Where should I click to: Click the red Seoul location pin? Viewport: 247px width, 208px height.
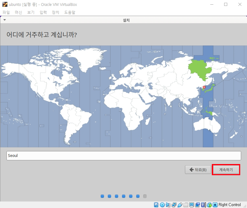click(x=204, y=88)
